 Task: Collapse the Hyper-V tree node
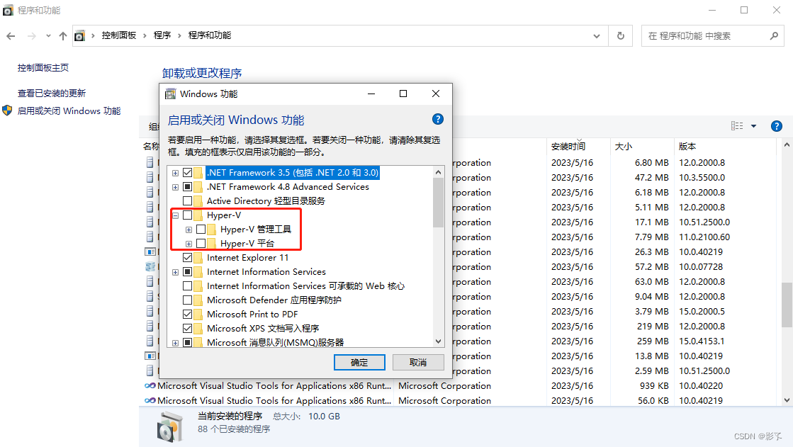175,215
